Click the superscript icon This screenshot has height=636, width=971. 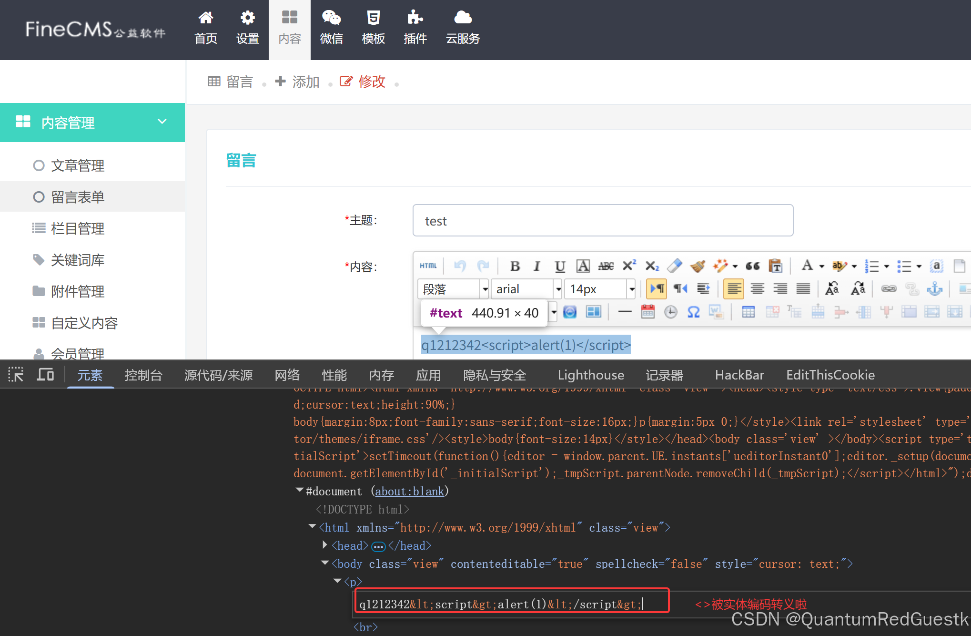click(629, 266)
